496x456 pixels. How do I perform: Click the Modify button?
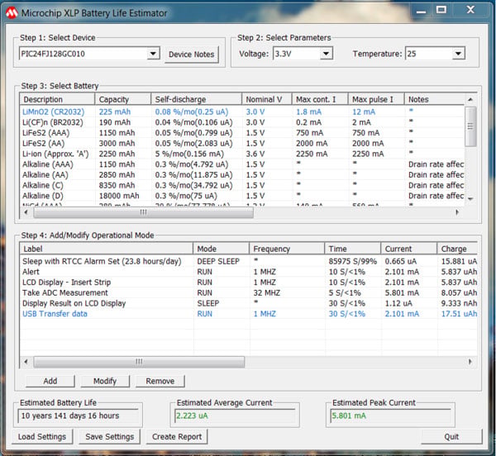click(105, 381)
